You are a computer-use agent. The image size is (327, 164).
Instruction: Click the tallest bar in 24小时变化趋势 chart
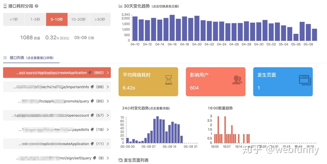158,130
